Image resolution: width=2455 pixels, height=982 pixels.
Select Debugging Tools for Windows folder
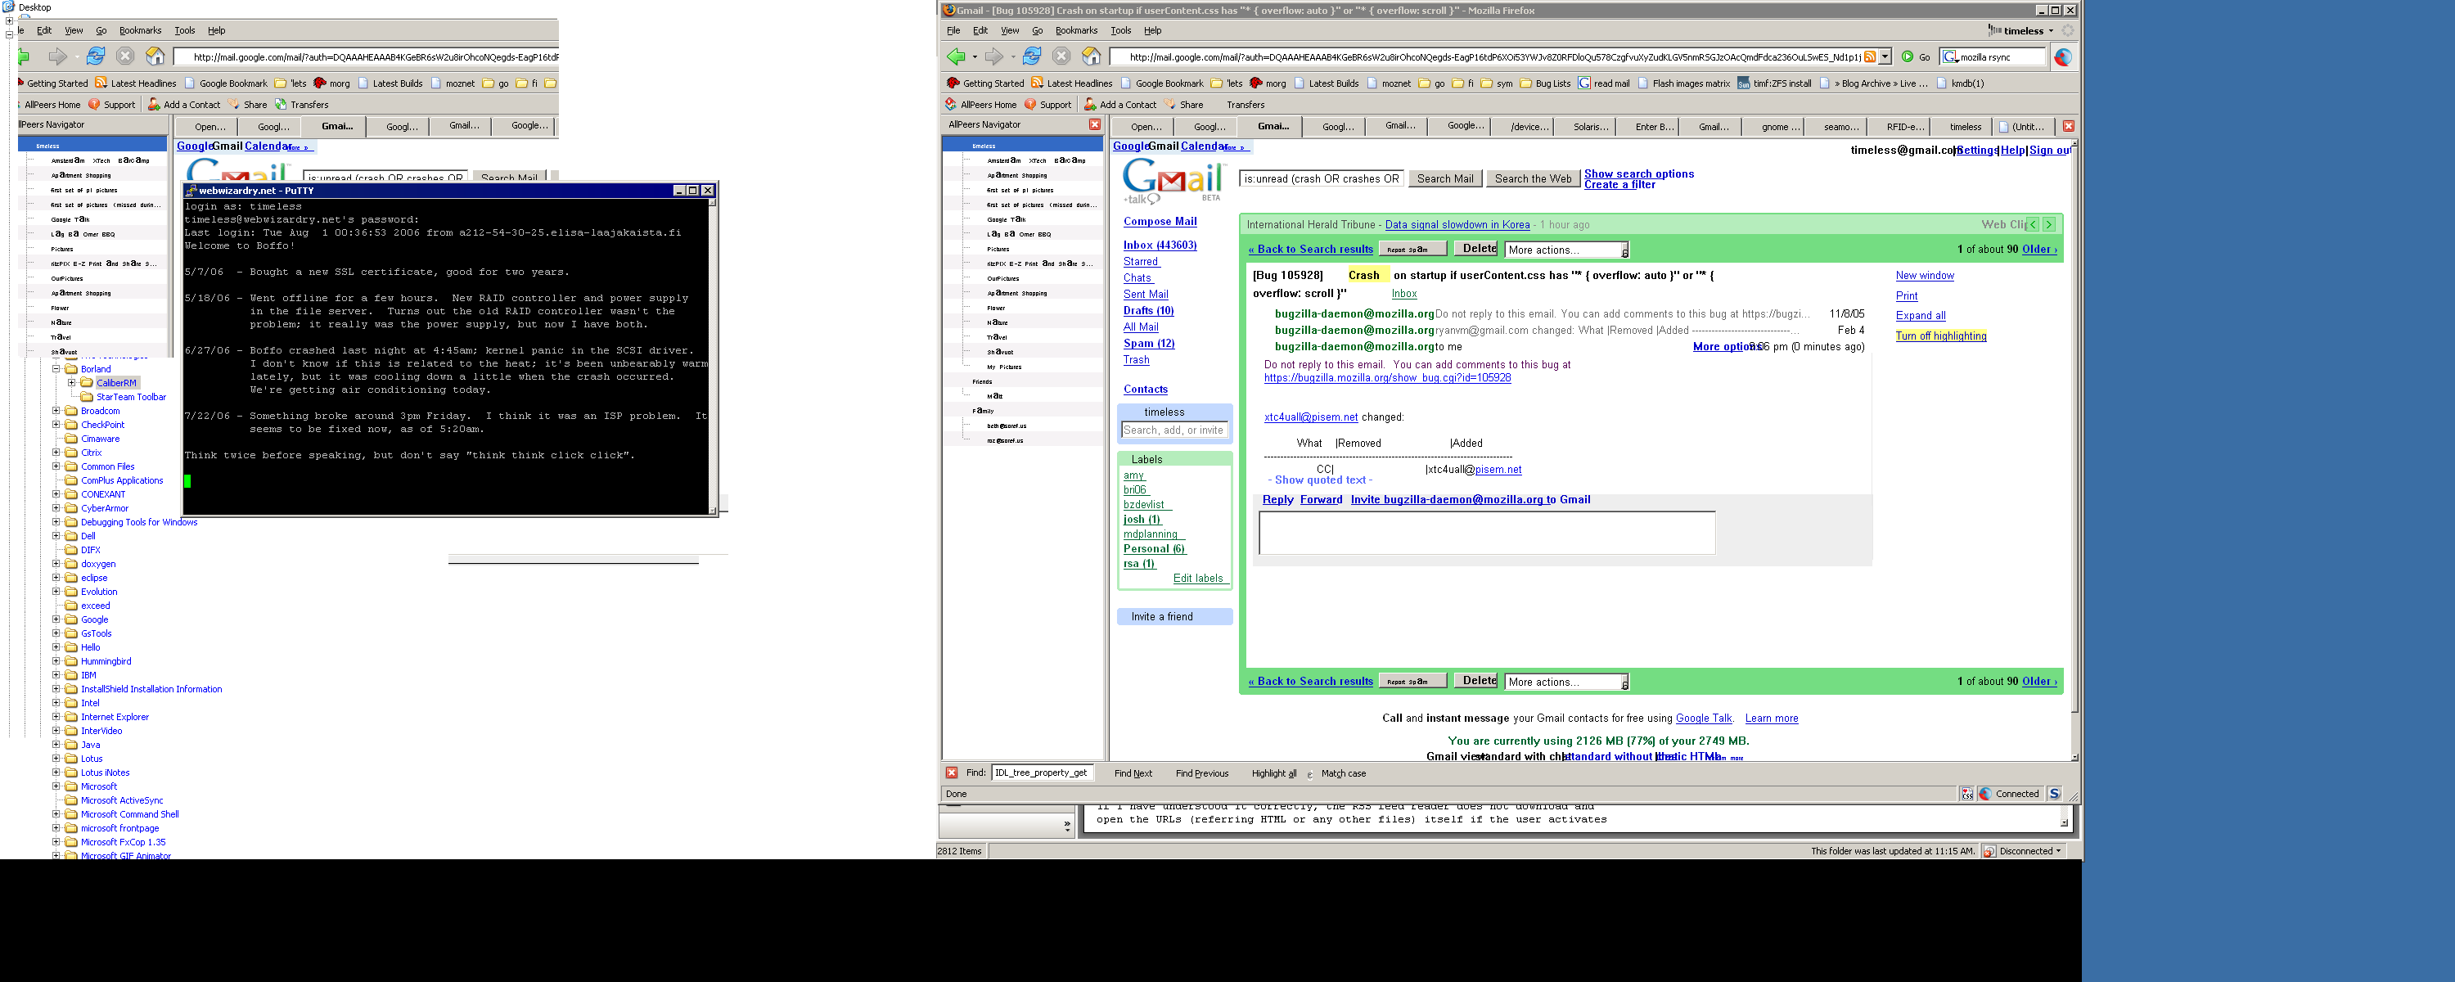tap(139, 522)
